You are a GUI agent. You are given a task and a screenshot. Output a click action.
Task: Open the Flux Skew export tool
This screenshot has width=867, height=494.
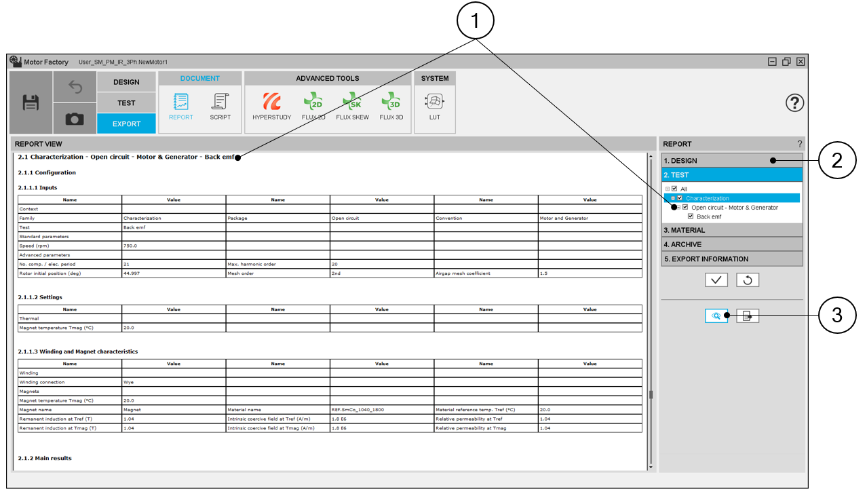coord(352,107)
